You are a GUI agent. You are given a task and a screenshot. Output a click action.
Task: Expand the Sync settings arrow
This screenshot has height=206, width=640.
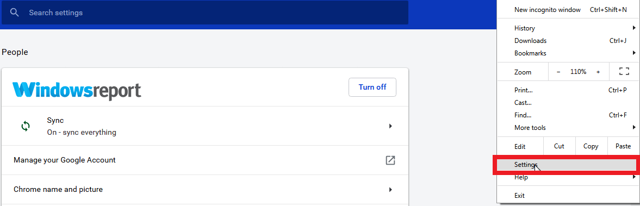point(390,127)
